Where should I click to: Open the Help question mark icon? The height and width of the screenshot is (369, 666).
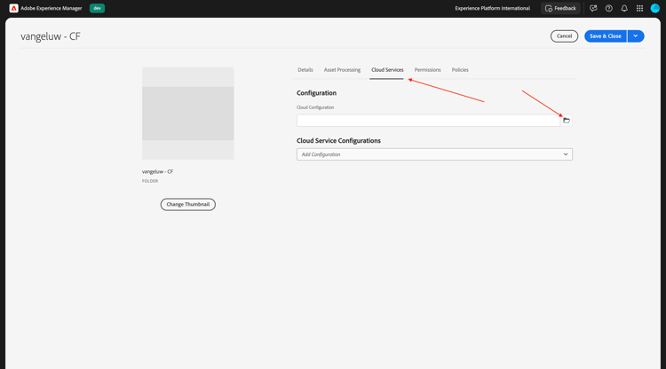(608, 8)
